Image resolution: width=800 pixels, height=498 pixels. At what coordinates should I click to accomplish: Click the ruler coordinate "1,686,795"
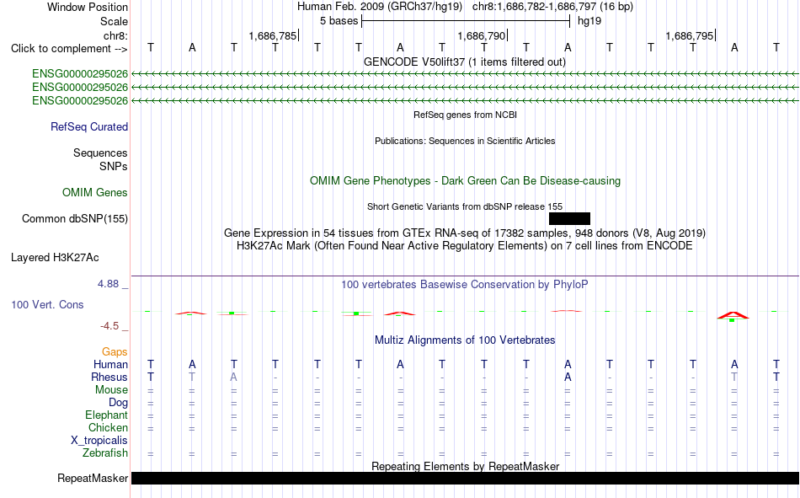pyautogui.click(x=690, y=35)
